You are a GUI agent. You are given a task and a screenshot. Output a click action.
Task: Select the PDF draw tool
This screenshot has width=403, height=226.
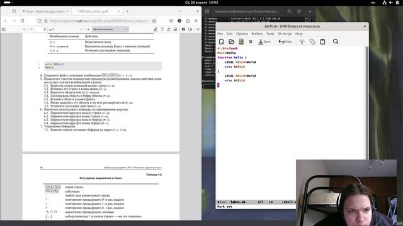pyautogui.click(x=169, y=30)
